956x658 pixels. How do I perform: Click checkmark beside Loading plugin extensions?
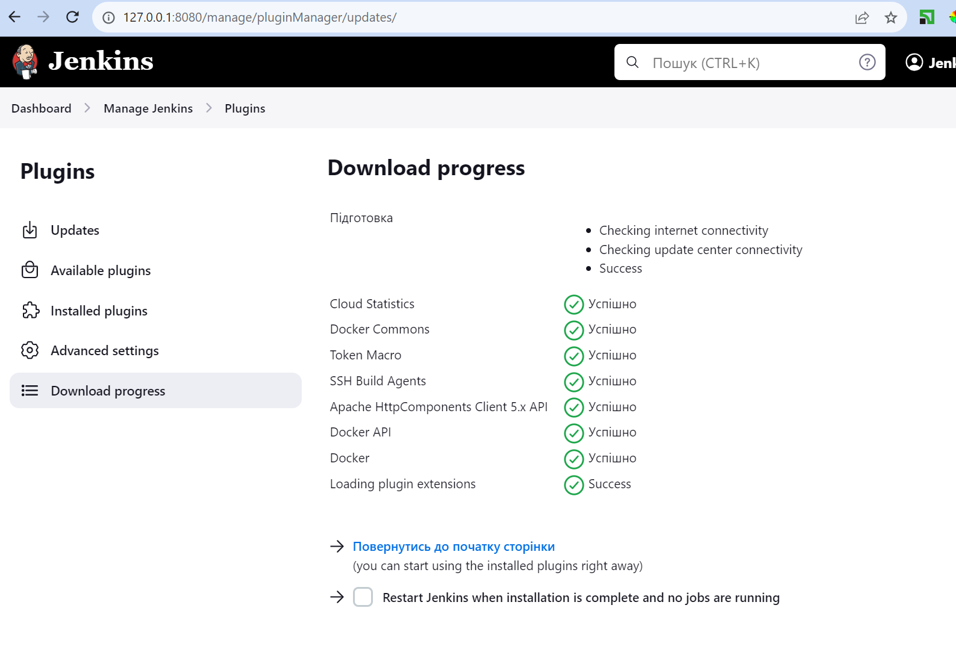click(573, 485)
